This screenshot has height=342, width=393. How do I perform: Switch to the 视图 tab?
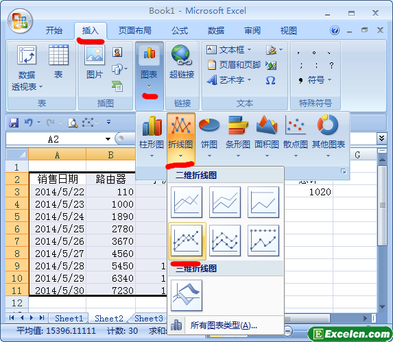coord(289,31)
